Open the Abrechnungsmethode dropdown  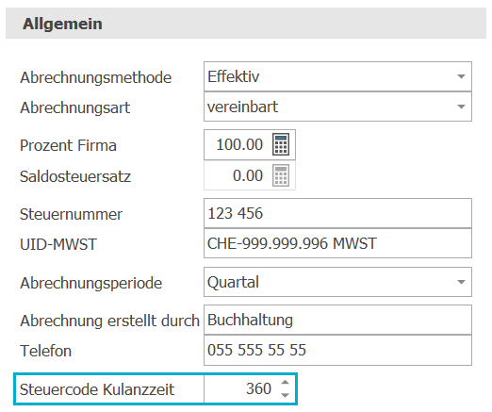(x=461, y=76)
